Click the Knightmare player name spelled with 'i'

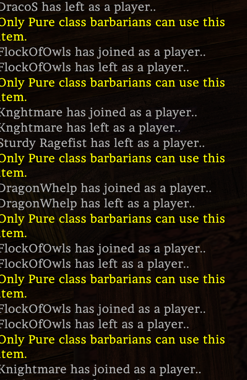point(33,370)
